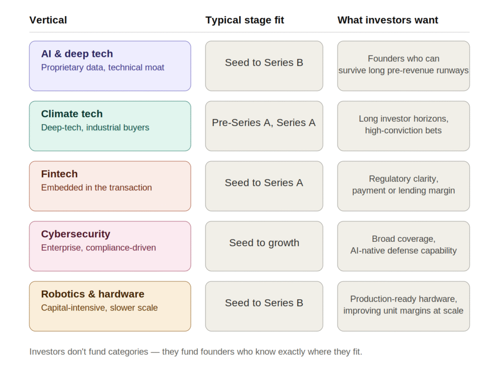Select the Climate tech card
Viewport: 499px width, 381px height.
point(110,126)
